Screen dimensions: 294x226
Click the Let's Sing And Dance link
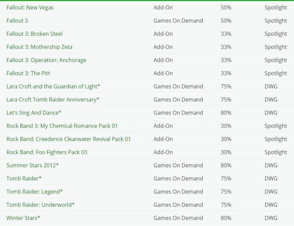[x=34, y=113]
